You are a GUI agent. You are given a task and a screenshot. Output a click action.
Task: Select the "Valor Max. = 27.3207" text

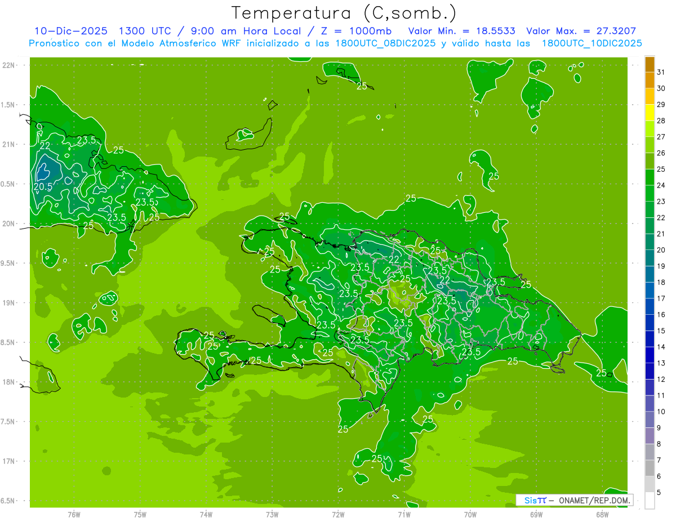[581, 31]
